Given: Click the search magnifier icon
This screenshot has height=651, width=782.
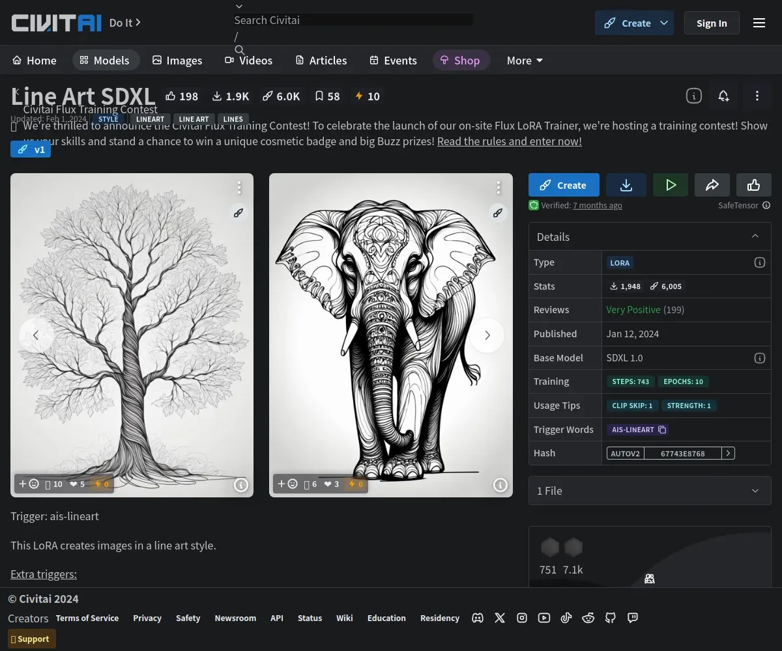Looking at the screenshot, I should 240,50.
